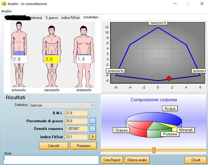
Task: Click the highlighted mesomorfo value 3,0
Action: coord(52,59)
